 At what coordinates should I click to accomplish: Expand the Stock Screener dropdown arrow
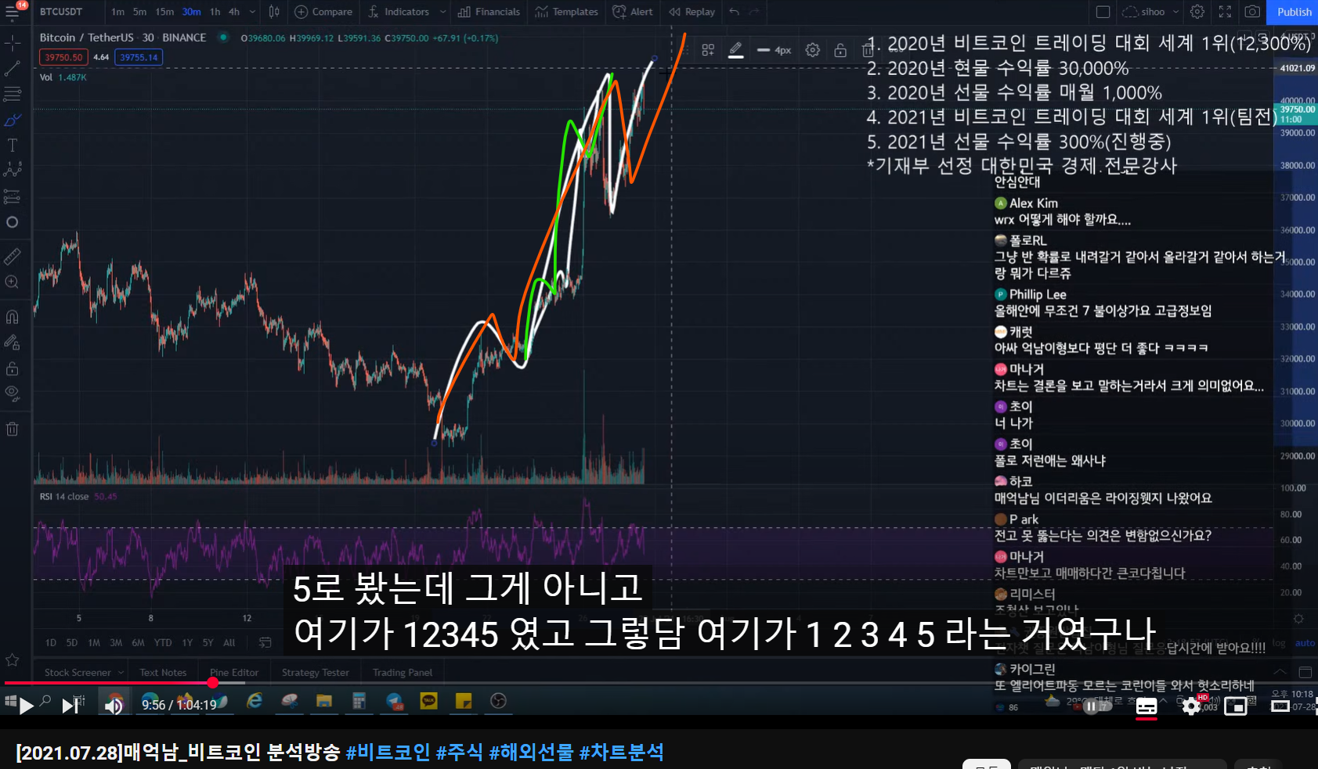click(x=121, y=672)
